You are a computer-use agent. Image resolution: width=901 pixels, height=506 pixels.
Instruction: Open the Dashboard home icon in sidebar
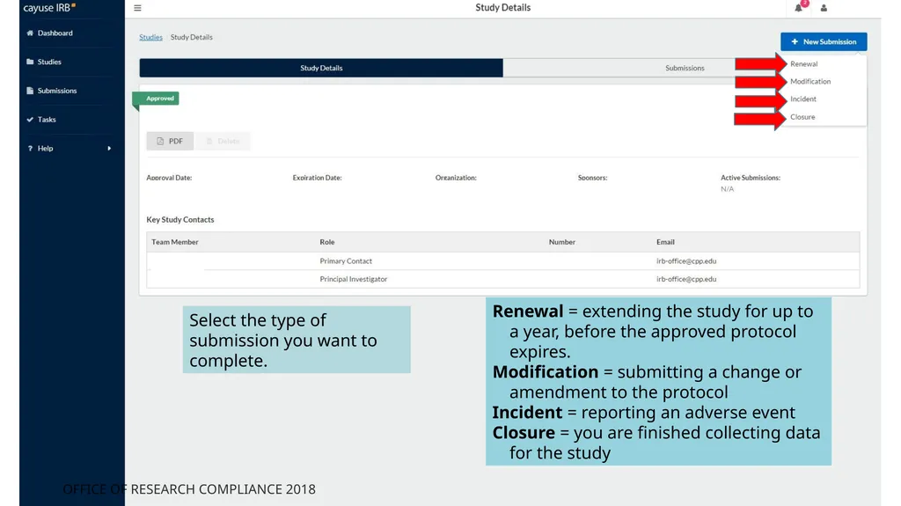30,33
